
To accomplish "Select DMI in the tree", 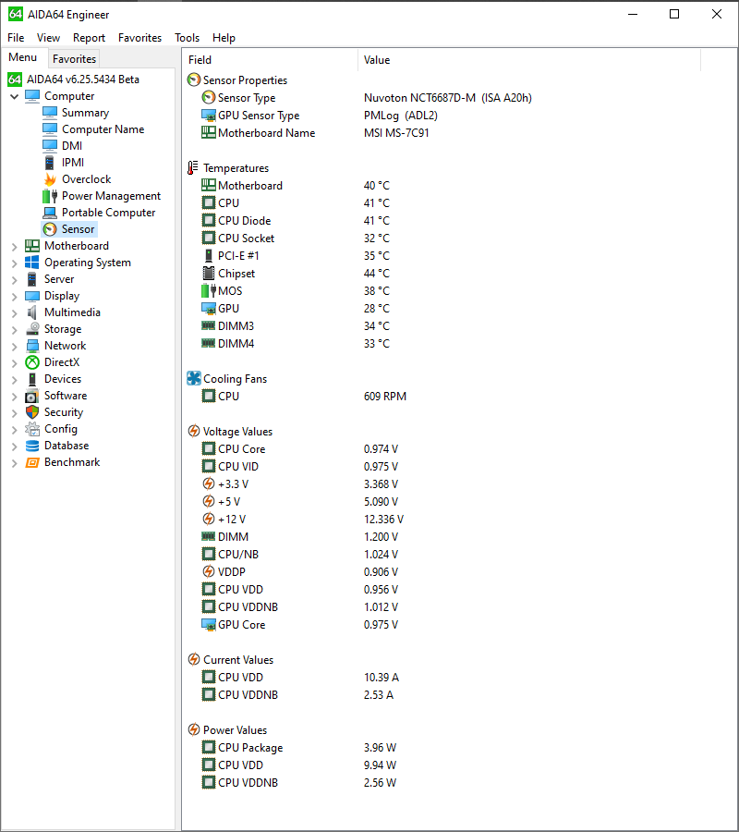I will (71, 146).
